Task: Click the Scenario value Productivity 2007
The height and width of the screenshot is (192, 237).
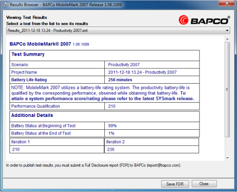Action: tap(124, 65)
